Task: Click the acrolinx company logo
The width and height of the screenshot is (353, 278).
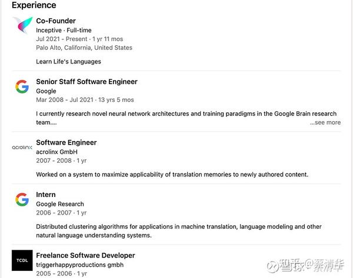Action: [x=22, y=148]
